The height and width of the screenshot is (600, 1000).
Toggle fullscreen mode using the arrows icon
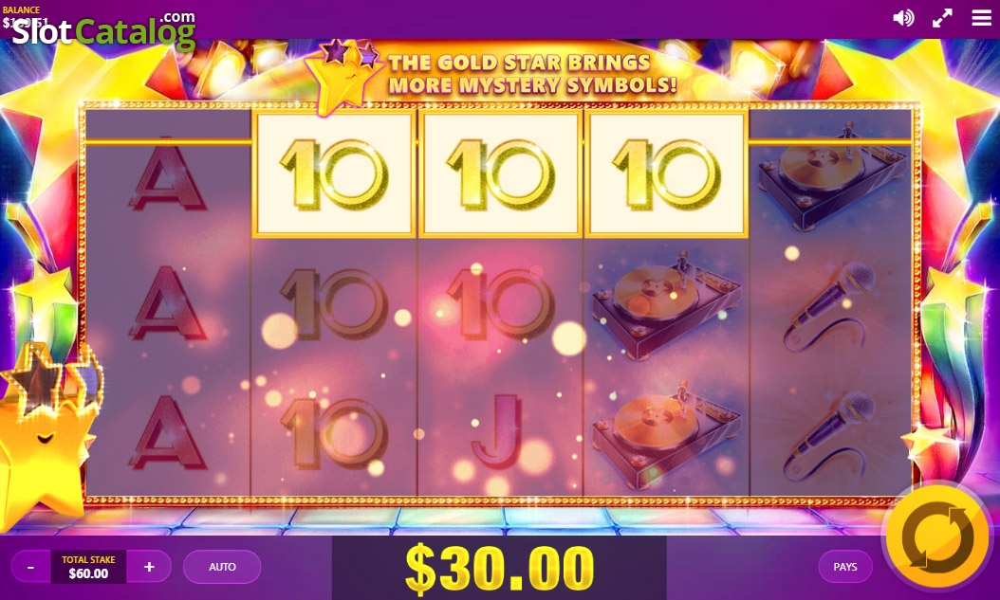(x=942, y=18)
